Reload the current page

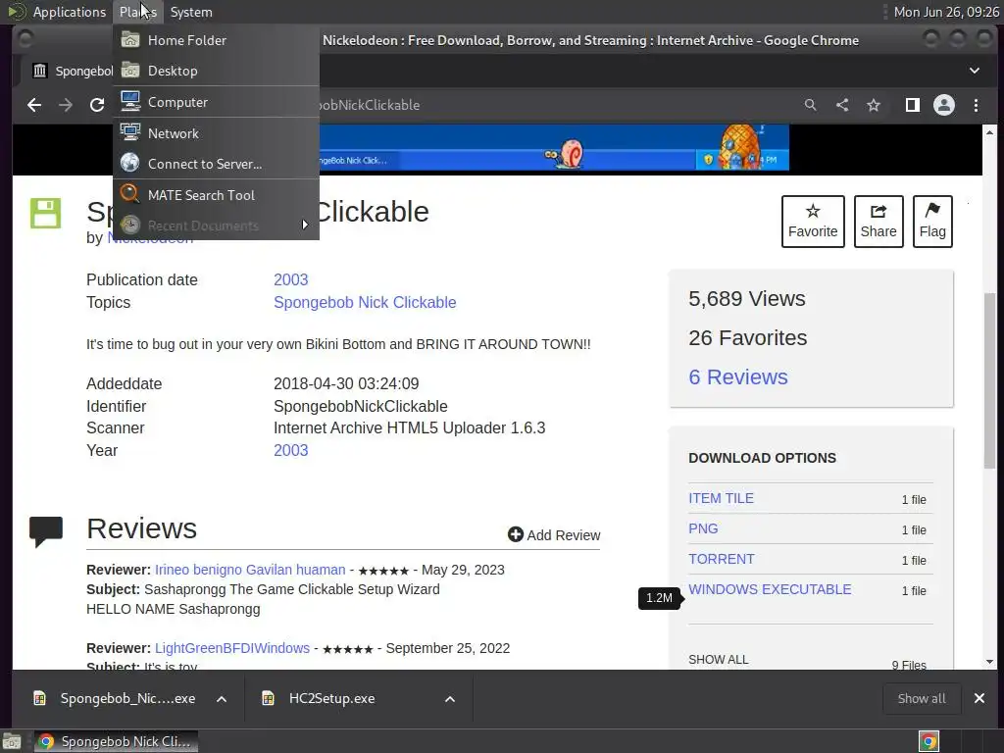[97, 105]
